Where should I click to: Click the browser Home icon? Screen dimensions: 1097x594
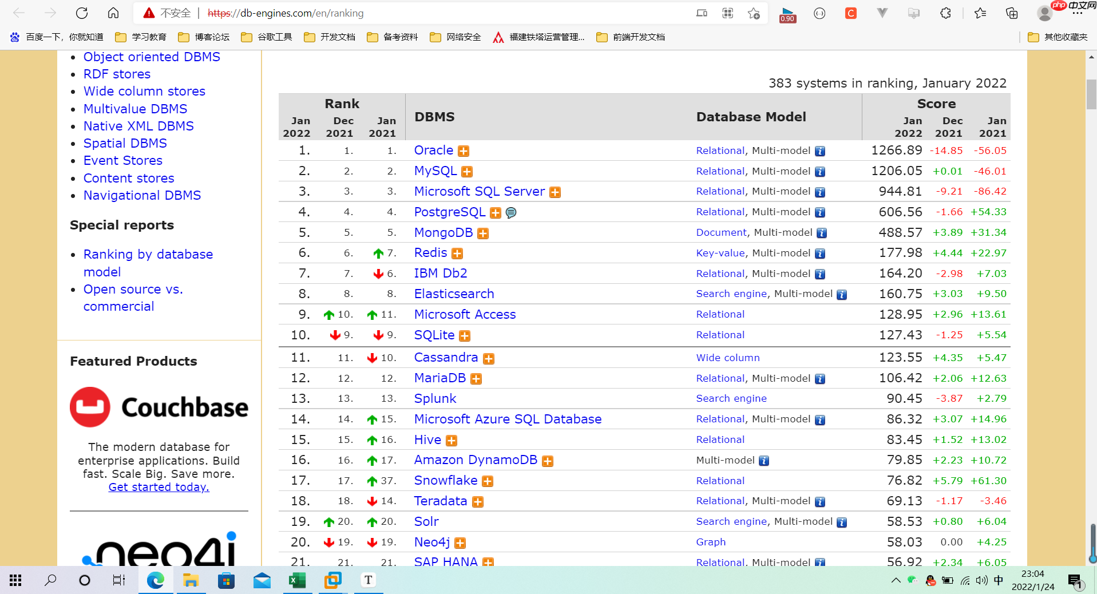click(113, 13)
